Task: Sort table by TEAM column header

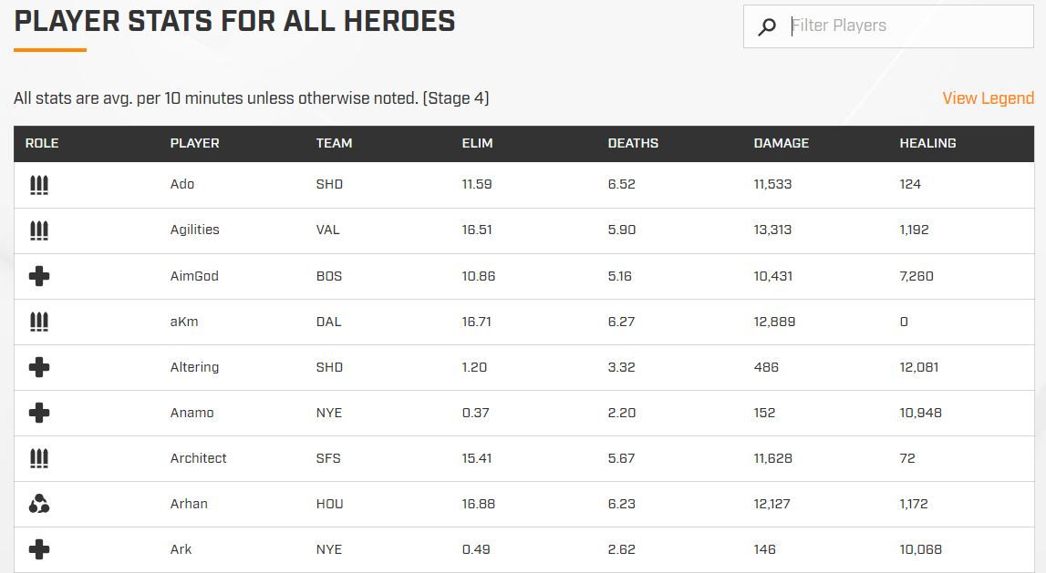Action: (334, 143)
